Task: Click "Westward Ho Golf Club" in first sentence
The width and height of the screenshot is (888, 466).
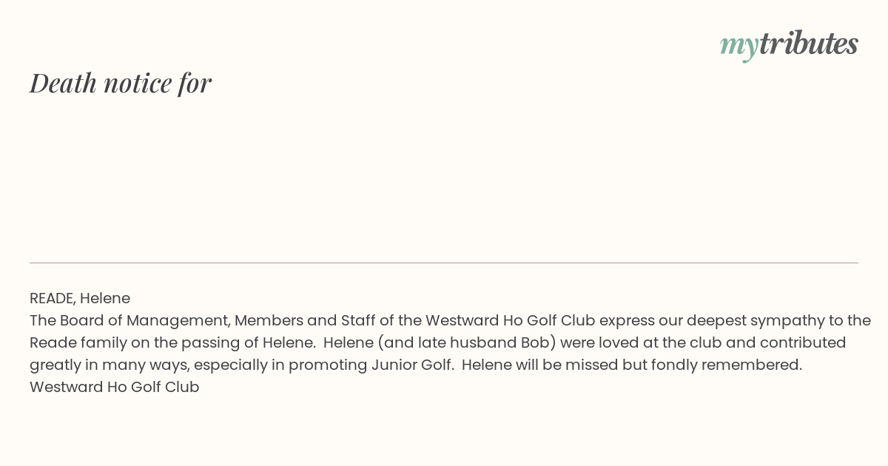Action: [x=511, y=320]
